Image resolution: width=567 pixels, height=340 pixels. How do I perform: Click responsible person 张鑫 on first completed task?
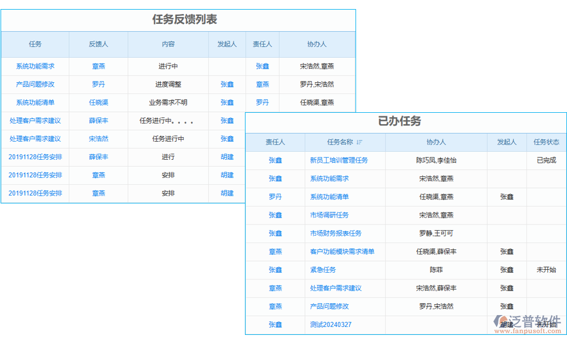(x=276, y=160)
